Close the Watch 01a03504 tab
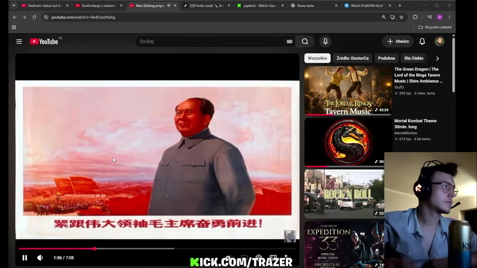The image size is (477, 268). click(x=390, y=6)
